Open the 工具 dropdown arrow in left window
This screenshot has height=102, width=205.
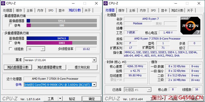tap(60, 99)
